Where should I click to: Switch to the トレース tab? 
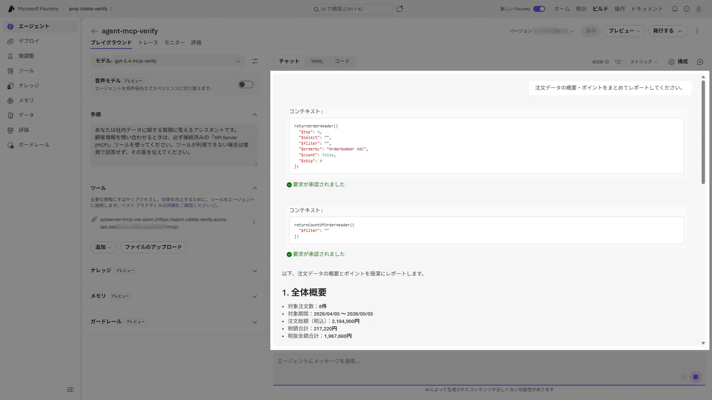pos(148,43)
